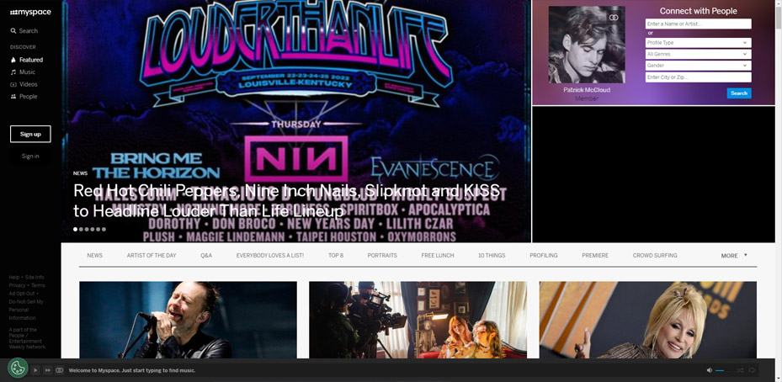Screen dimensions: 782x382
Task: Go to Music in Discover
Action: (27, 72)
